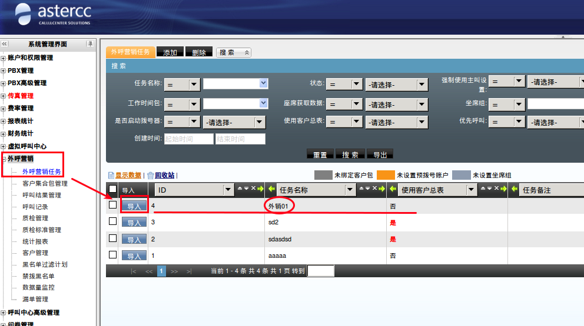Go to the first page of results
The width and height of the screenshot is (584, 326).
pos(134,271)
